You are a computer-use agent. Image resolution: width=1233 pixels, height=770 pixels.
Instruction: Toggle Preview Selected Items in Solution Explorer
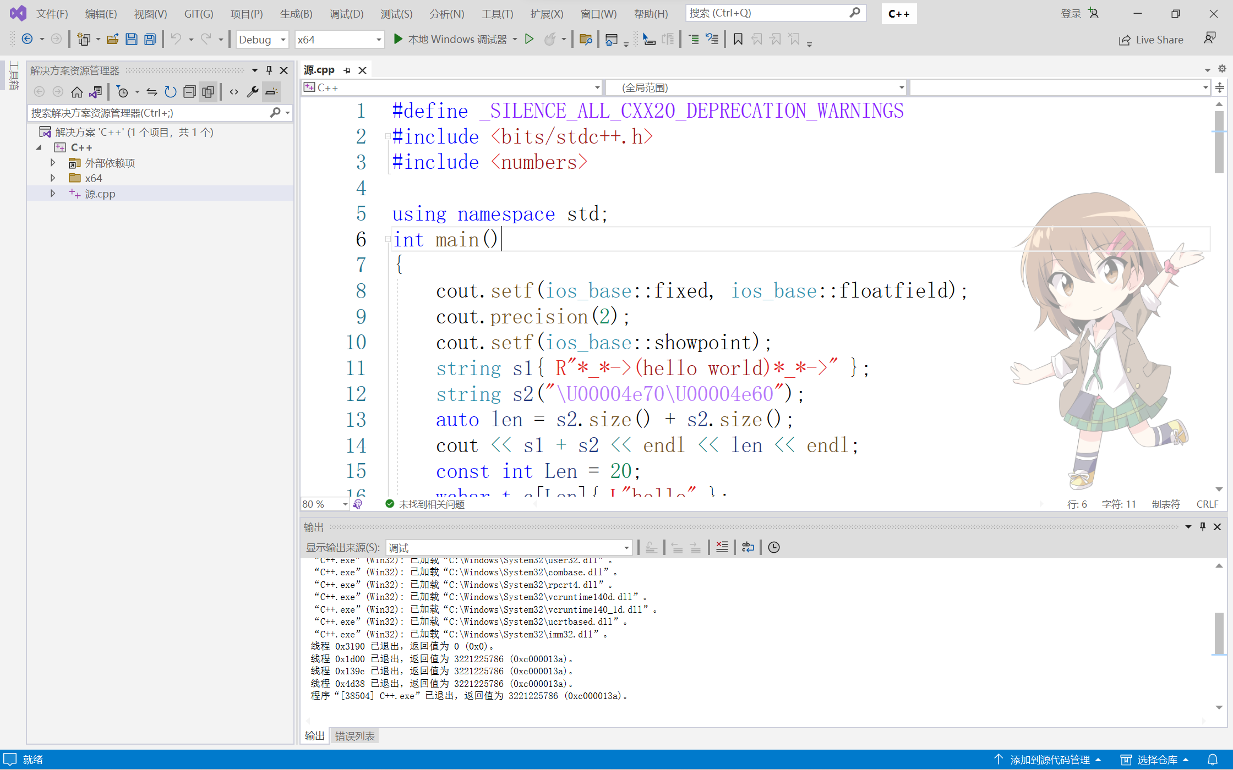[271, 92]
